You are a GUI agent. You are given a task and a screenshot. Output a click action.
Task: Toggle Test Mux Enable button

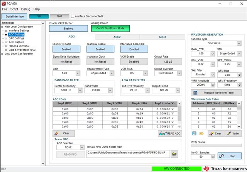pos(100,49)
